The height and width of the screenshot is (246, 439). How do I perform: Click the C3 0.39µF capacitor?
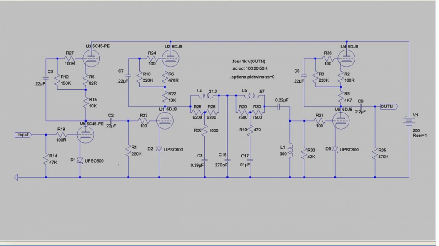click(204, 160)
